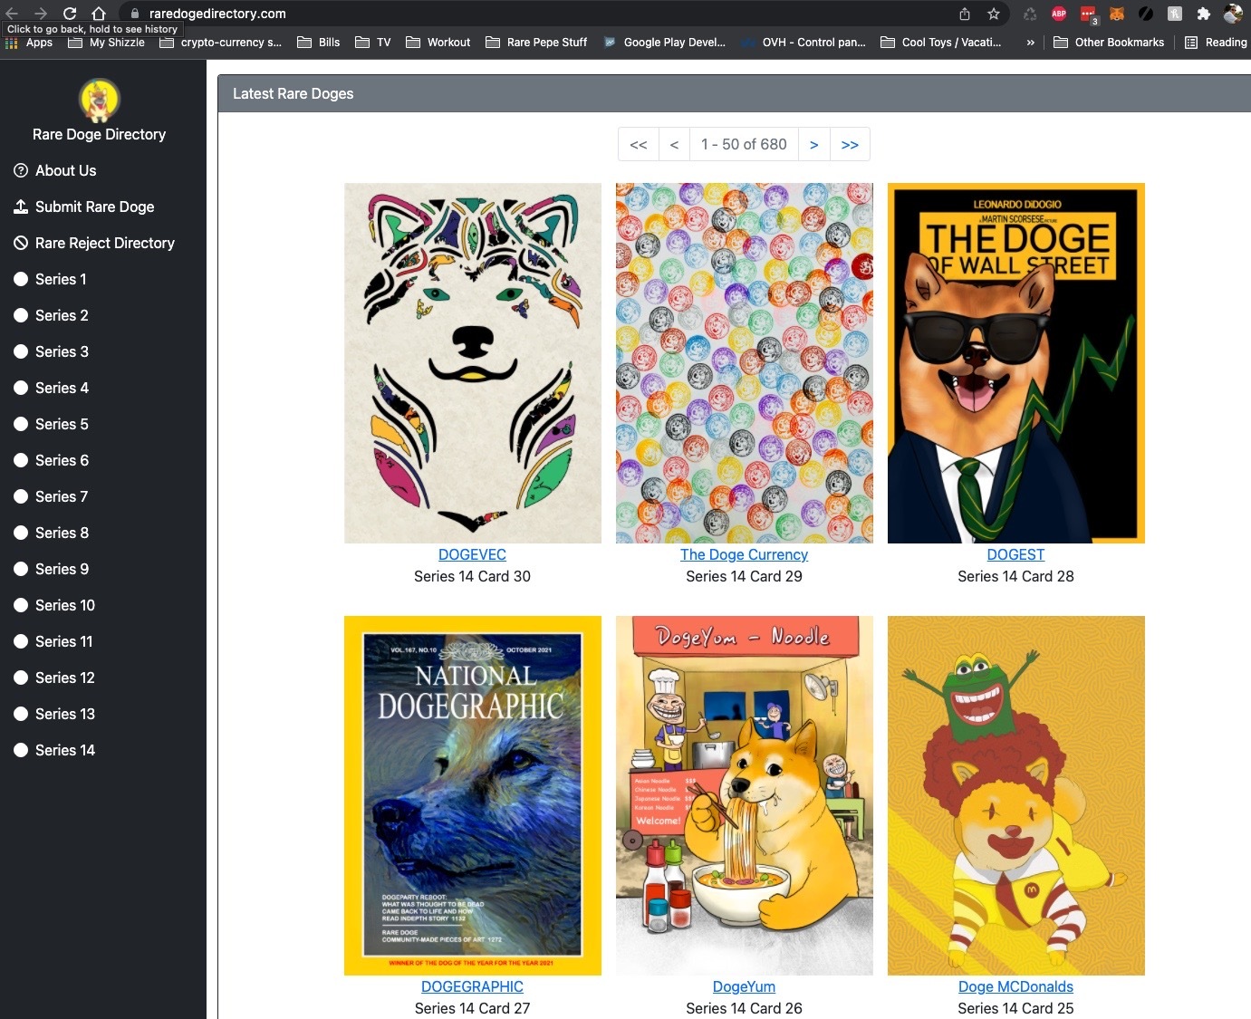Select Series 12 in sidebar
The width and height of the screenshot is (1251, 1019).
point(64,678)
